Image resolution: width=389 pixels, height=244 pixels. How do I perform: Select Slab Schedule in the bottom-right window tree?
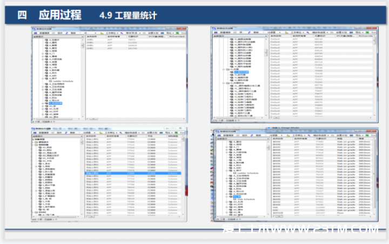[x=246, y=199]
